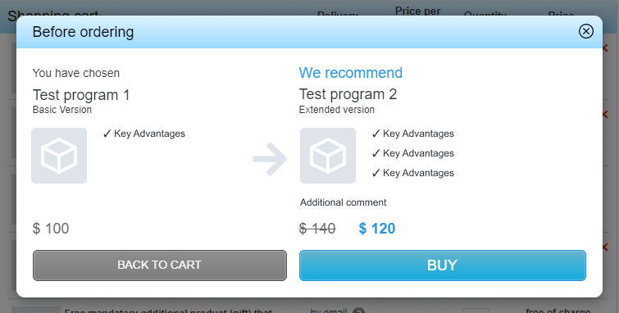Click the Additional comment text

coord(343,202)
